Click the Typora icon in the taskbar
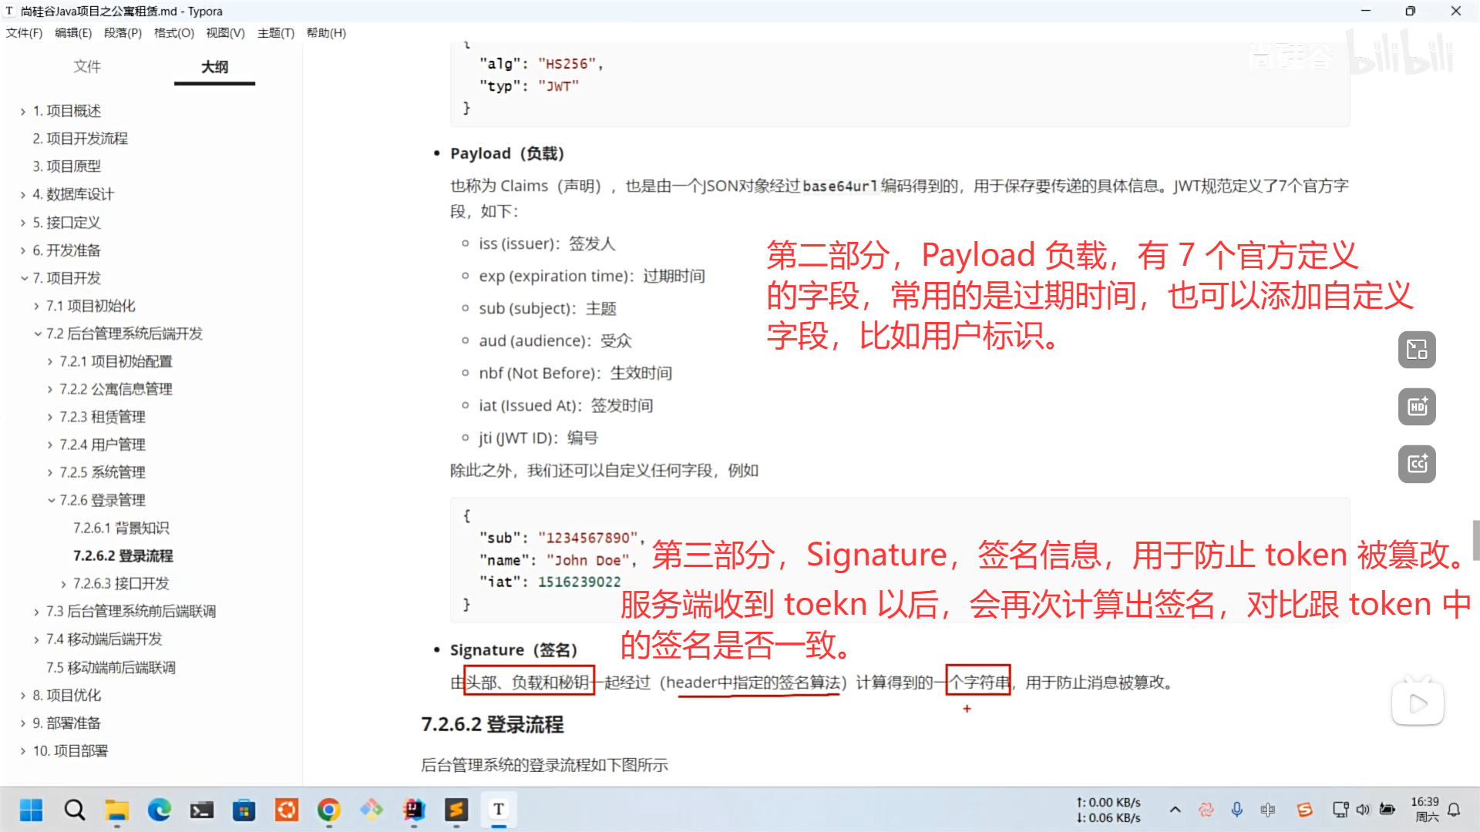The height and width of the screenshot is (832, 1480). (x=499, y=810)
